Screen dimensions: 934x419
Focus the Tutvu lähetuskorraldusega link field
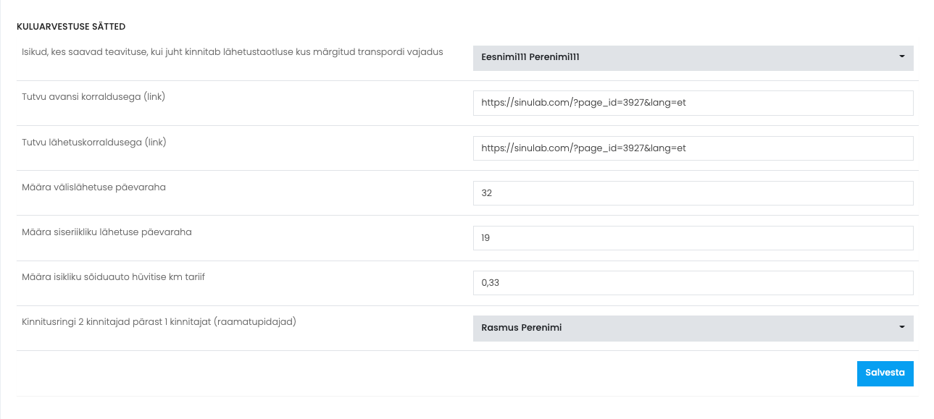(693, 148)
